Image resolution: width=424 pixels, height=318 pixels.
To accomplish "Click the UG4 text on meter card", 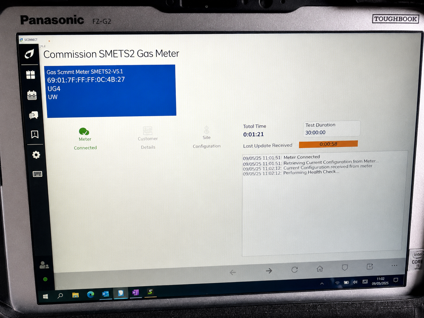I will [54, 89].
